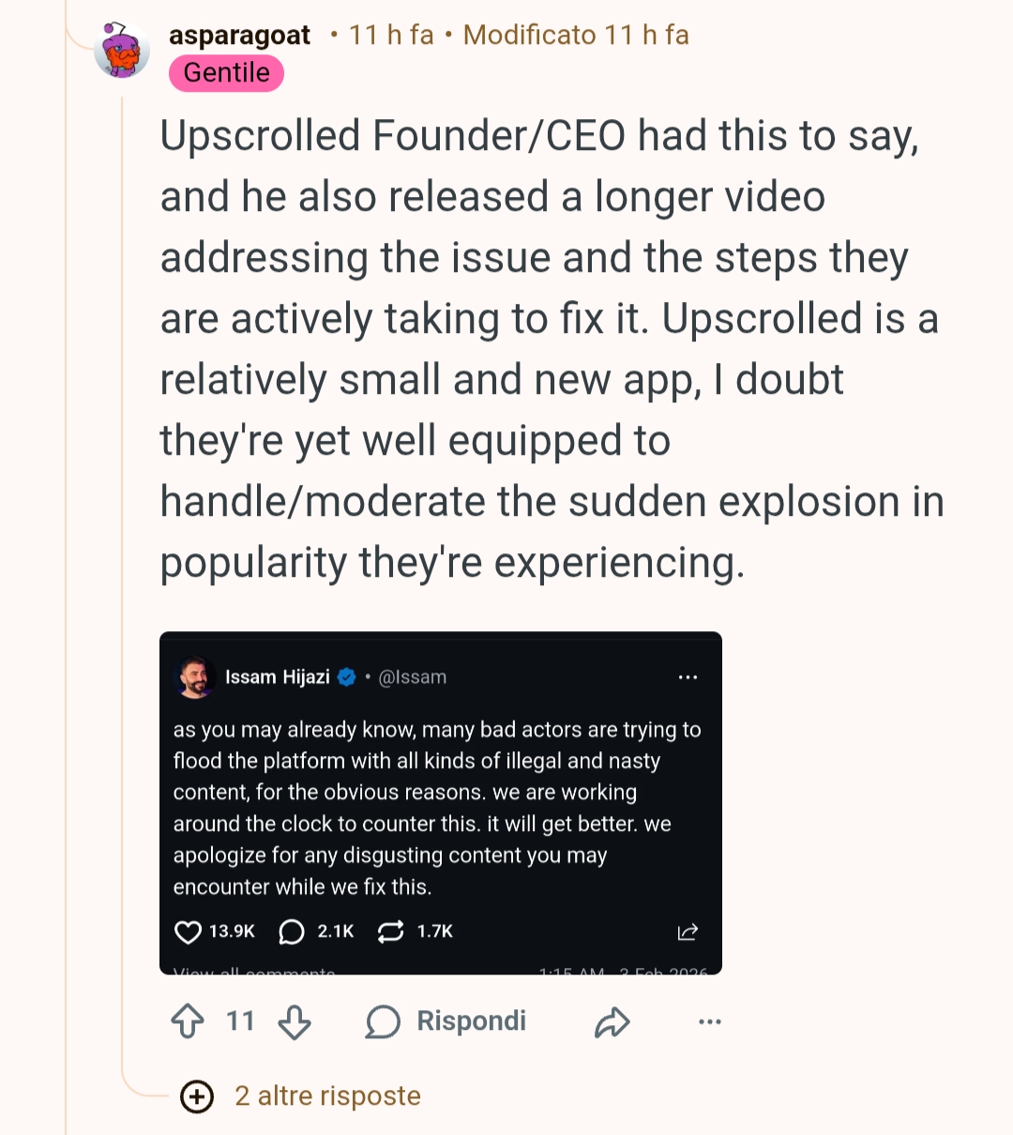Open asparagoat's avatar picture

(x=122, y=51)
